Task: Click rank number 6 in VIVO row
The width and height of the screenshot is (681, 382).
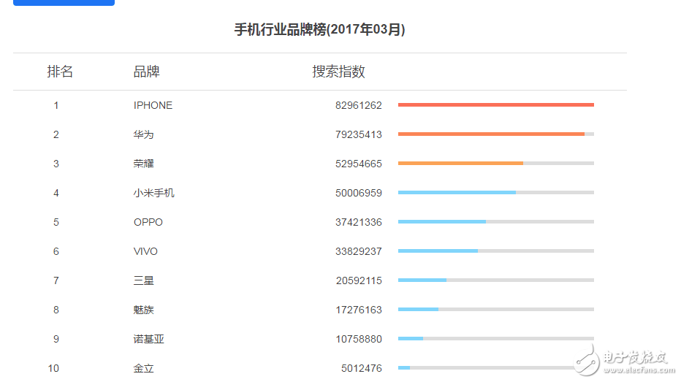Action: point(56,251)
